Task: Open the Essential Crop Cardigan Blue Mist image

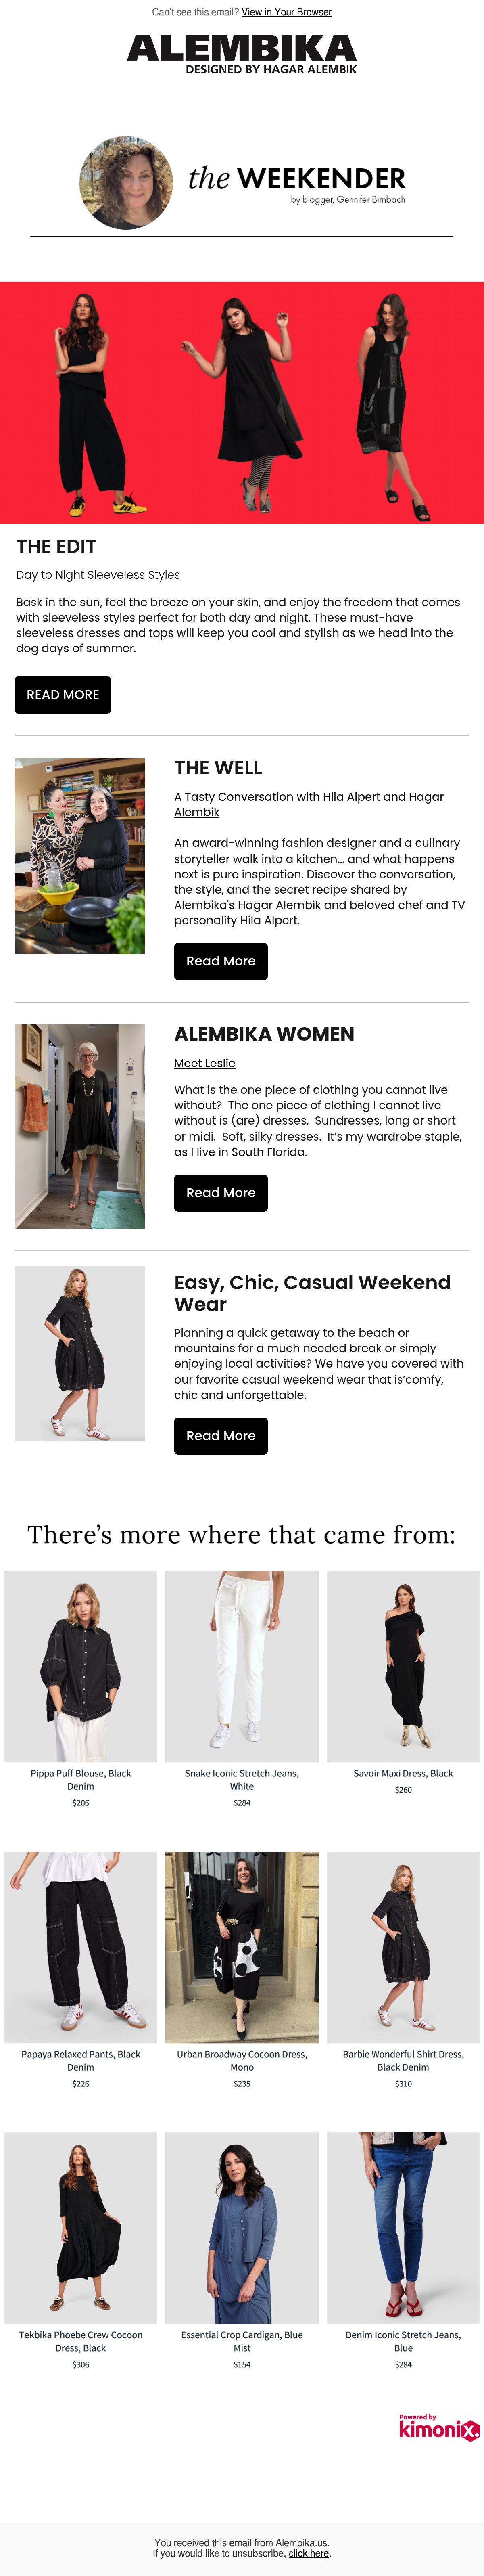Action: (x=242, y=2228)
